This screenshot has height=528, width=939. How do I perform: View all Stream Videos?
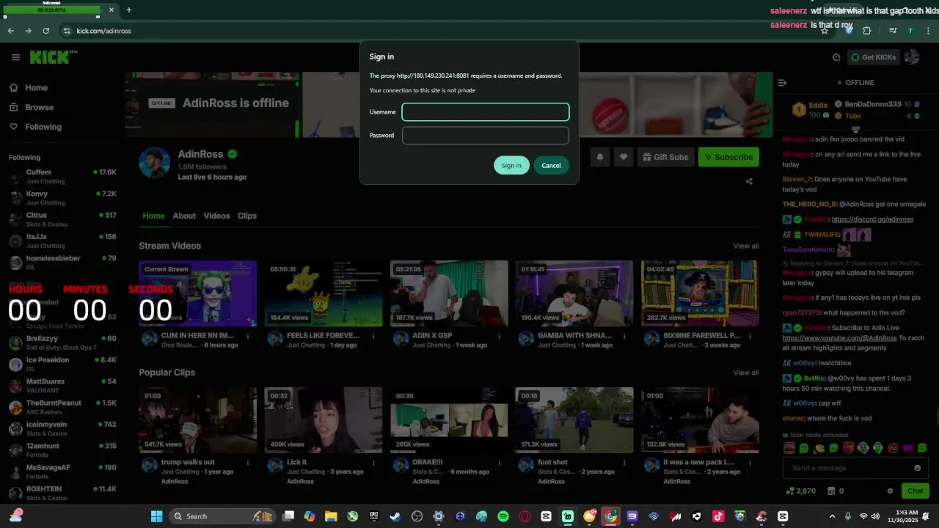(745, 246)
